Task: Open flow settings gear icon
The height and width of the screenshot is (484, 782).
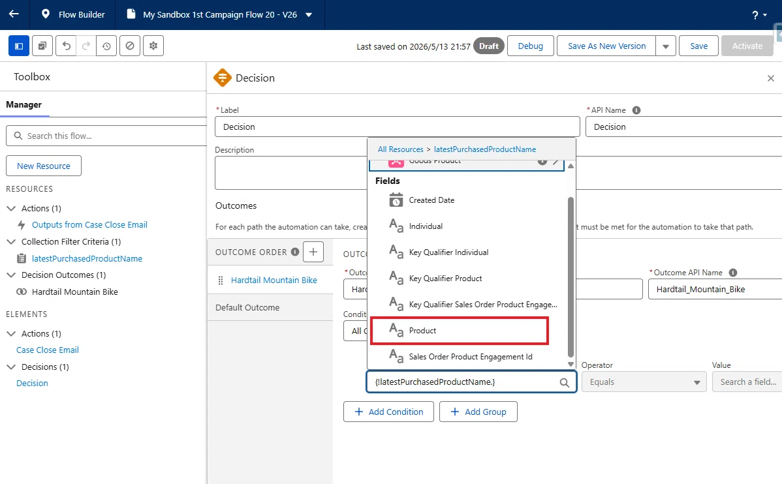Action: (x=153, y=46)
